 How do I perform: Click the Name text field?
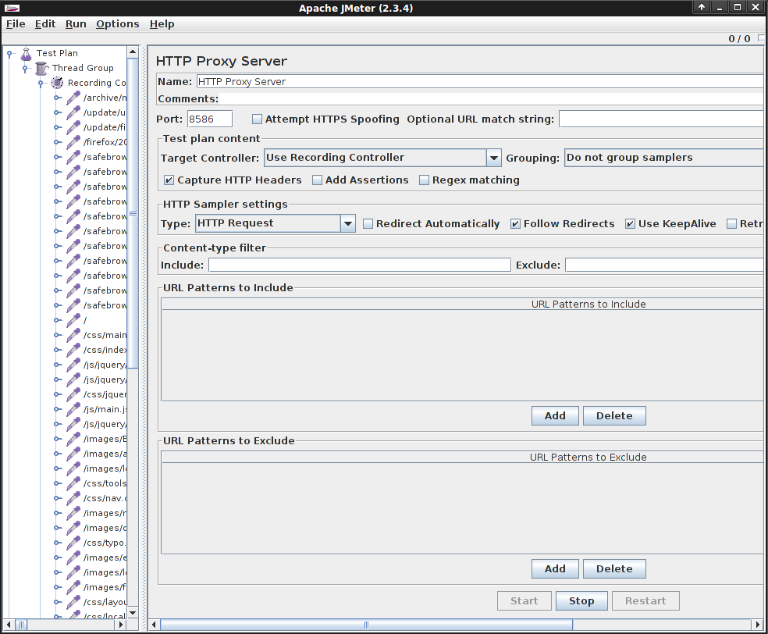[x=480, y=82]
